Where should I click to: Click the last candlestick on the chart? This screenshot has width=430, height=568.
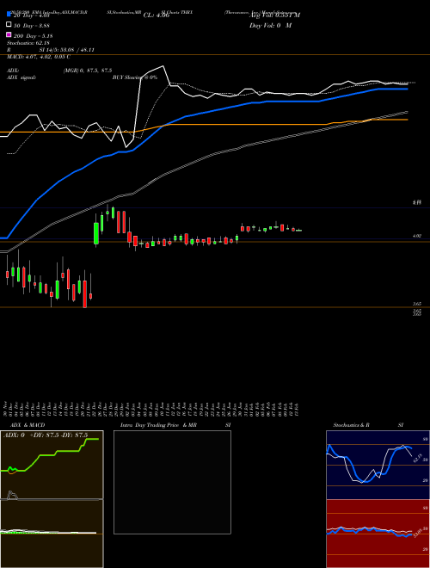pyautogui.click(x=299, y=230)
